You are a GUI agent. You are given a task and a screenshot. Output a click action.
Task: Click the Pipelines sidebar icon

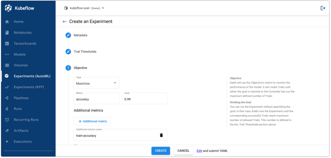coord(7,98)
